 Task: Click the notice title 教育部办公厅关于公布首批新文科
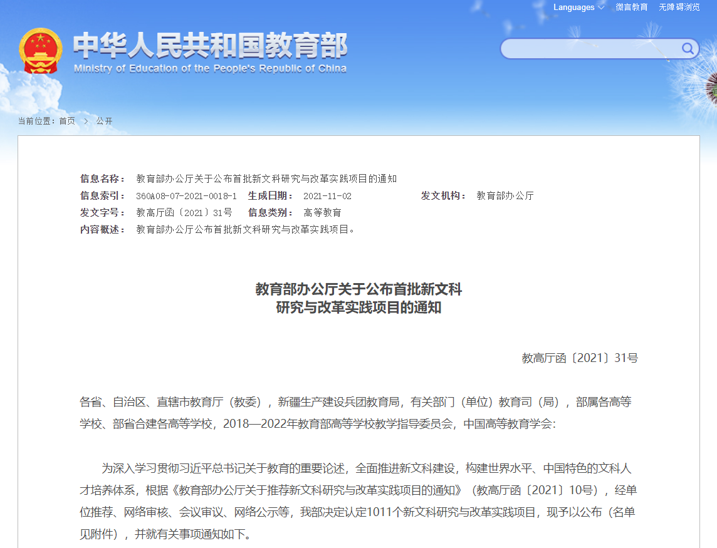(358, 290)
